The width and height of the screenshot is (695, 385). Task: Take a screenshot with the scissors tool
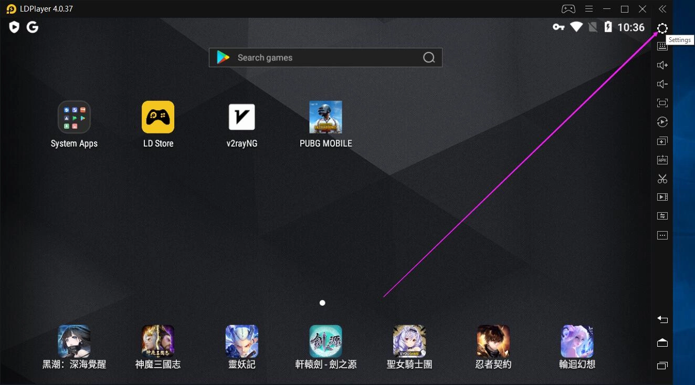tap(662, 179)
